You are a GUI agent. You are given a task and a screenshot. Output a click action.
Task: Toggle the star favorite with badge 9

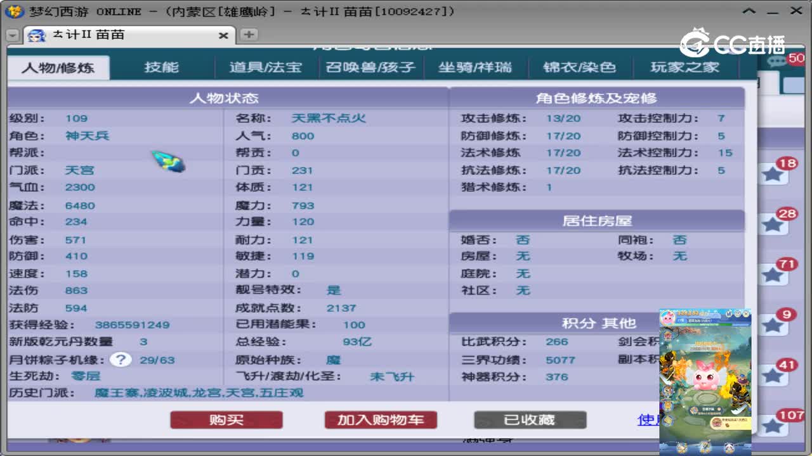pyautogui.click(x=774, y=327)
